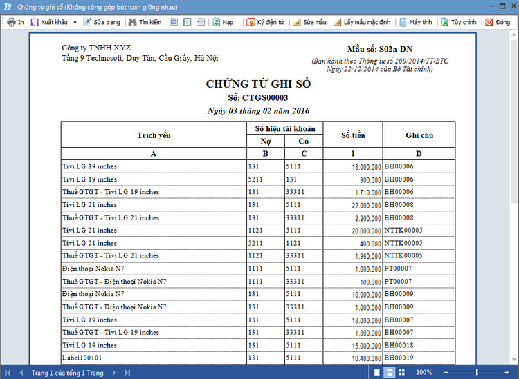Click the 1.960.000 amount cell
Screen dimensions: 519x379
point(368,256)
